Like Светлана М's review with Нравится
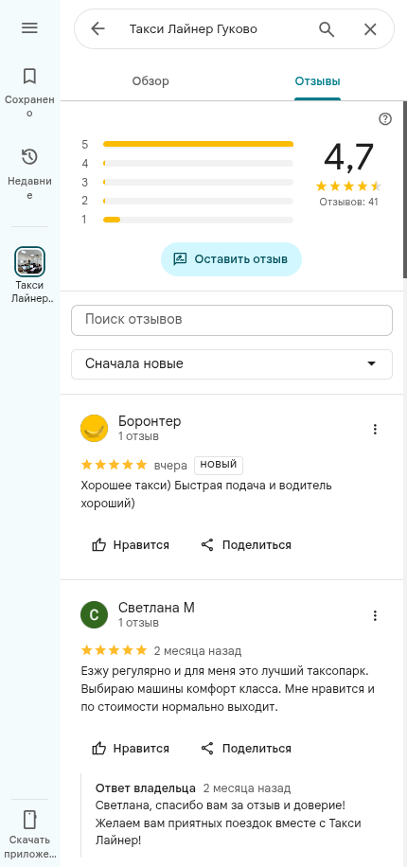This screenshot has height=867, width=407. [x=131, y=749]
